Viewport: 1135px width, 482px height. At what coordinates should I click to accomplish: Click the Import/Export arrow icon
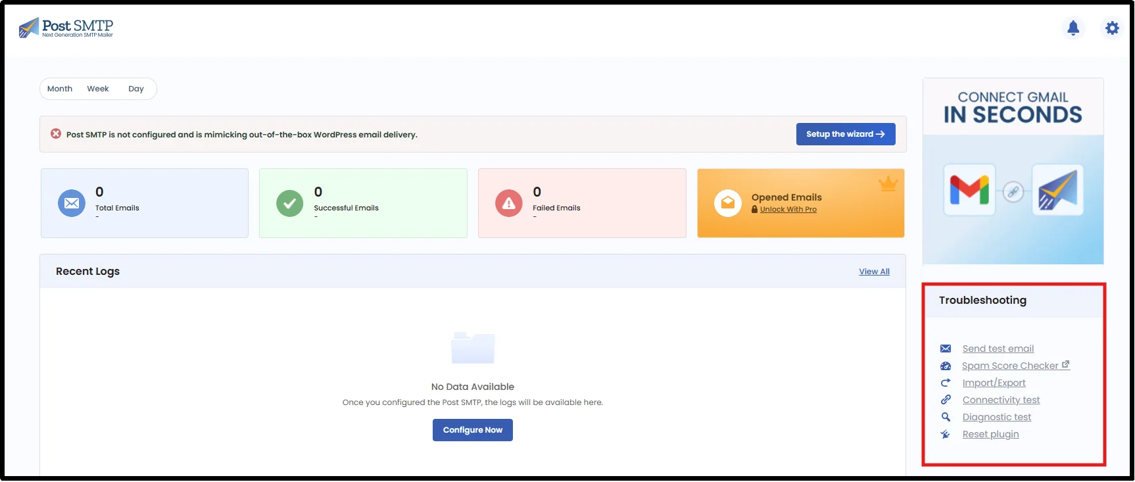tap(946, 383)
